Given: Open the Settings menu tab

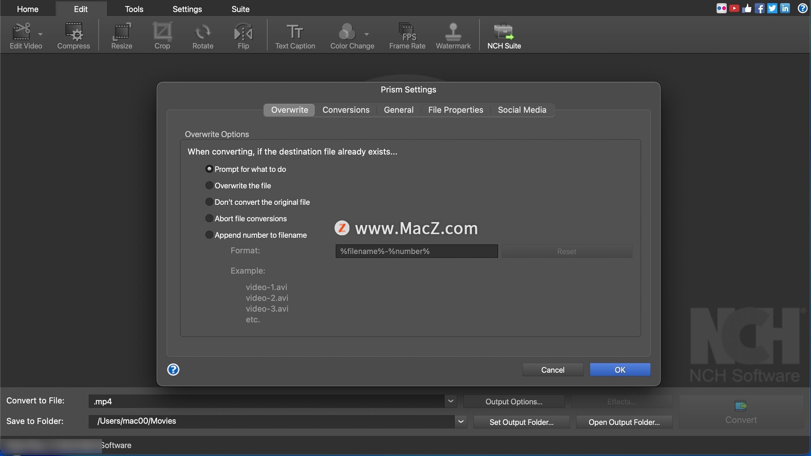Looking at the screenshot, I should click(x=187, y=9).
